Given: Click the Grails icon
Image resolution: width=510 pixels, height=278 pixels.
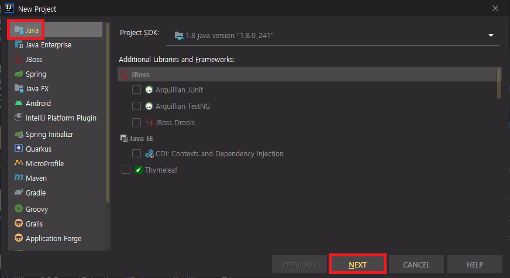Looking at the screenshot, I should (19, 224).
